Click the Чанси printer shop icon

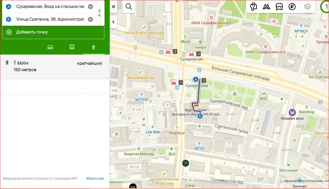click(x=200, y=42)
